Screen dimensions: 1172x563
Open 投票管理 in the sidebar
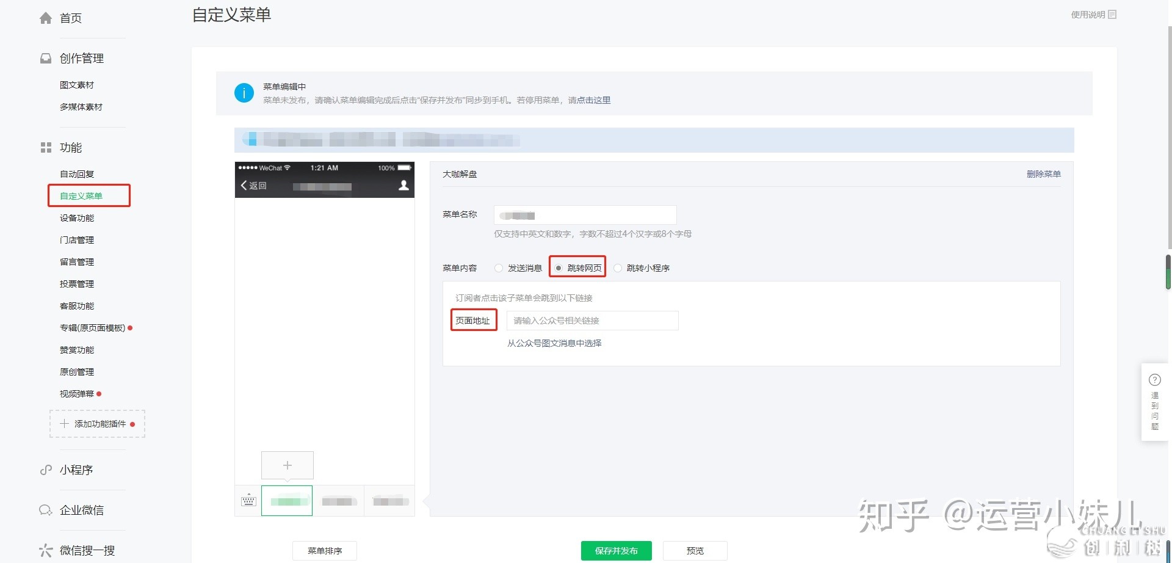[x=77, y=284]
